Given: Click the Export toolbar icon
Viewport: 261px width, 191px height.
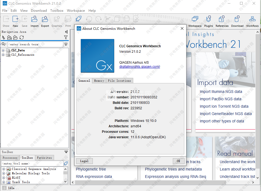Looking at the screenshot, I should [45, 21].
